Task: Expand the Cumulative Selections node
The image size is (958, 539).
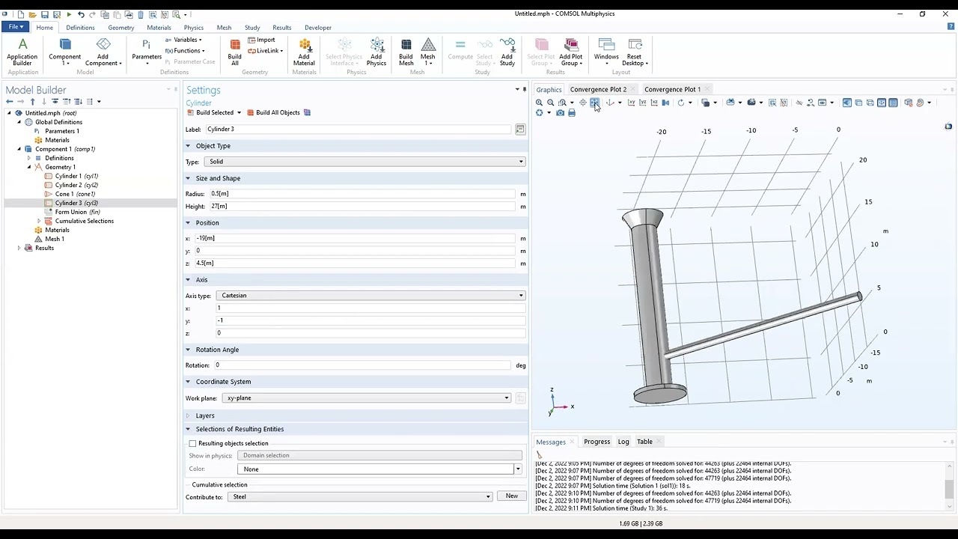Action: click(x=39, y=221)
